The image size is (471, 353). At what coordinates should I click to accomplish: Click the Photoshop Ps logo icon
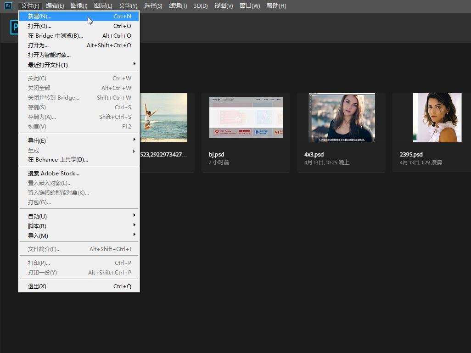[8, 6]
